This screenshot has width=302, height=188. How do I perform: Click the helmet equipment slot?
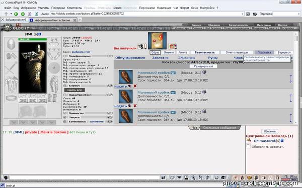(11, 44)
